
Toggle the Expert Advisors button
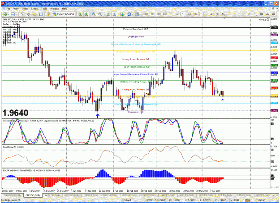point(64,14)
